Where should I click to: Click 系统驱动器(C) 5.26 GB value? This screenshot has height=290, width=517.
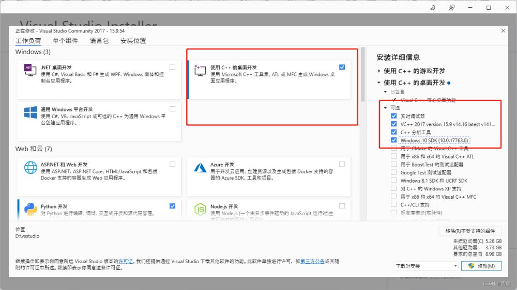[x=494, y=241]
